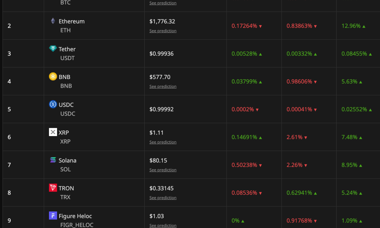This screenshot has height=228, width=380.
Task: Click the ETH ticker symbol
Action: 65,30
